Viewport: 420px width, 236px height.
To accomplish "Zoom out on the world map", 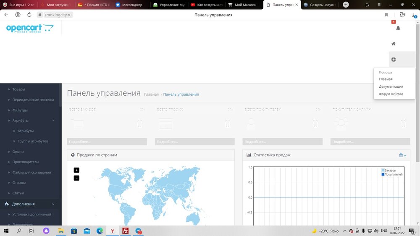I will [76, 178].
